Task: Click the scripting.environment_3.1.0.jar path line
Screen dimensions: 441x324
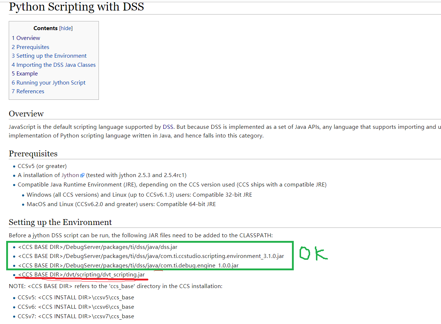Action: (x=151, y=256)
